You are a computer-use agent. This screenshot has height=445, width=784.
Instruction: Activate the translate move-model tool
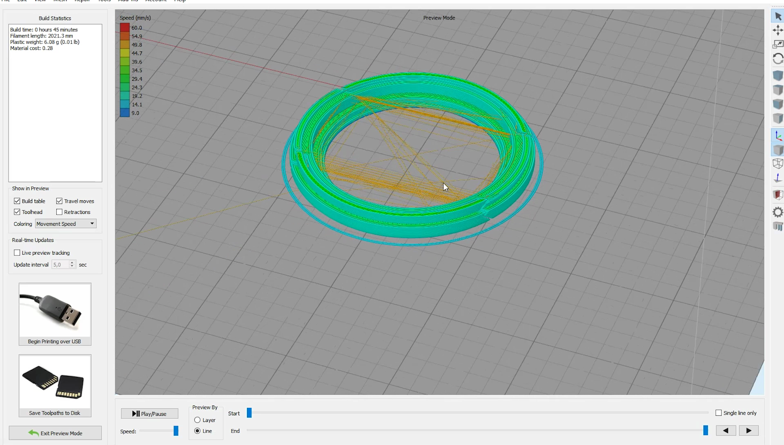click(x=778, y=30)
